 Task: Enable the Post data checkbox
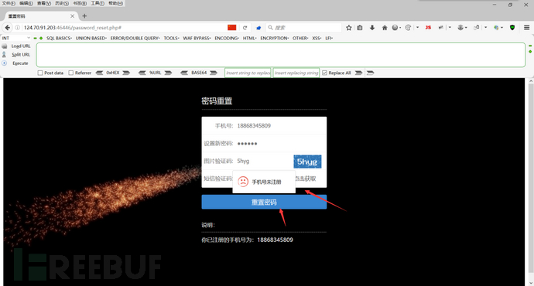pyautogui.click(x=40, y=73)
